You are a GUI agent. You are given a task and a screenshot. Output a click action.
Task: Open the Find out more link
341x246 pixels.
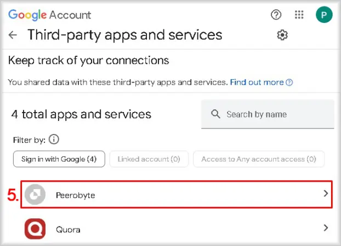[257, 83]
